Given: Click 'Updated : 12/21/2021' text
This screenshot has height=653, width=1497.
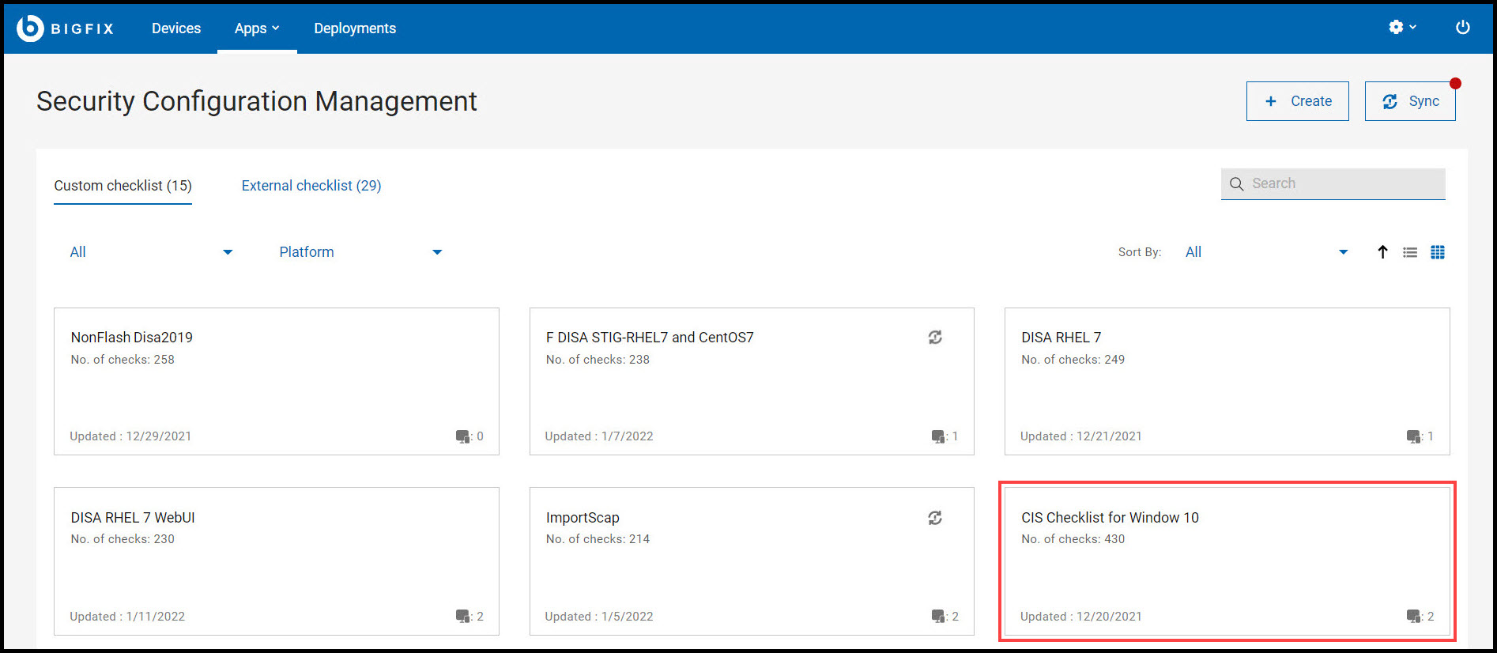Looking at the screenshot, I should click(1081, 436).
